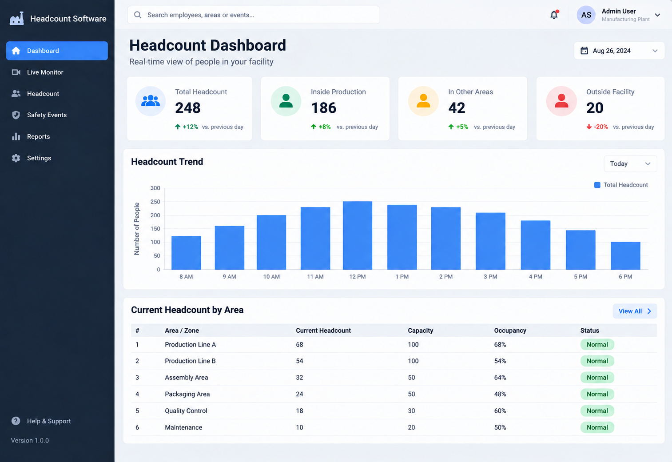Screen dimensions: 672x462
Task: Click the Headcount Trend heading
Action: click(x=167, y=162)
